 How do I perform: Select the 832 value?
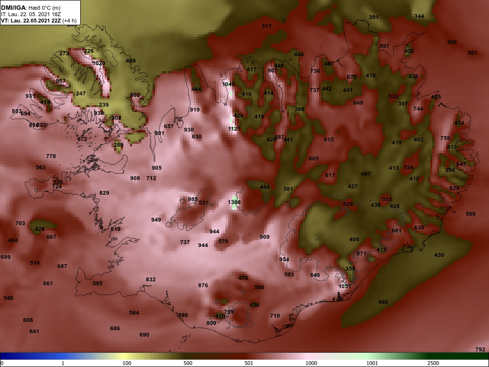(151, 279)
